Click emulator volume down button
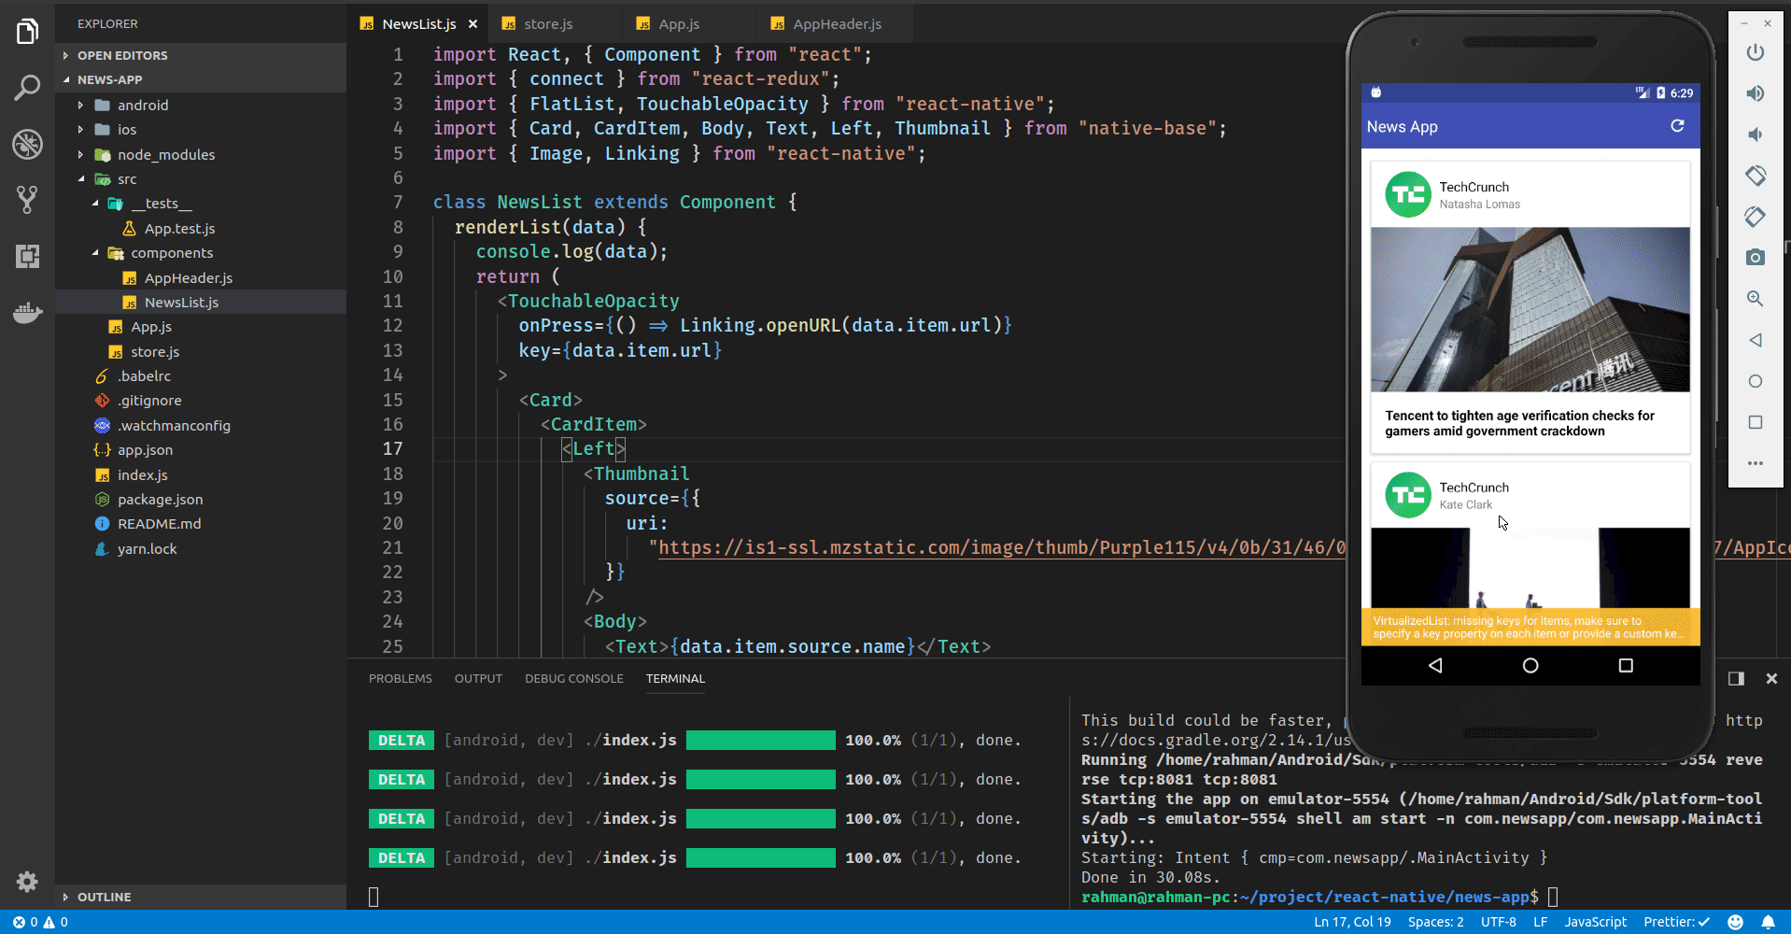 click(1756, 134)
